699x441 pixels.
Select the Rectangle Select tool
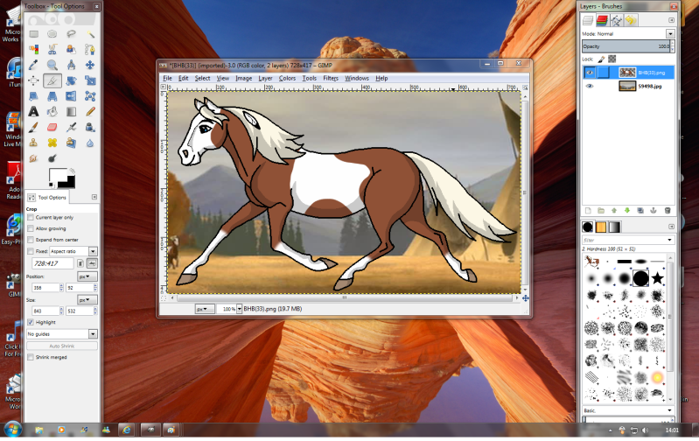34,34
